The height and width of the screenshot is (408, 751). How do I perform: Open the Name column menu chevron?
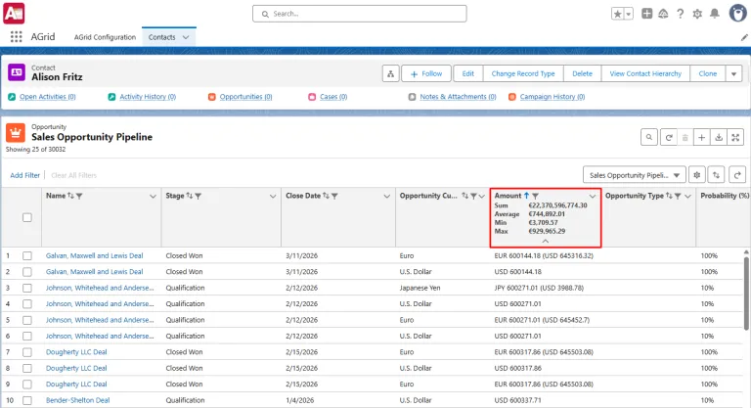pos(153,196)
